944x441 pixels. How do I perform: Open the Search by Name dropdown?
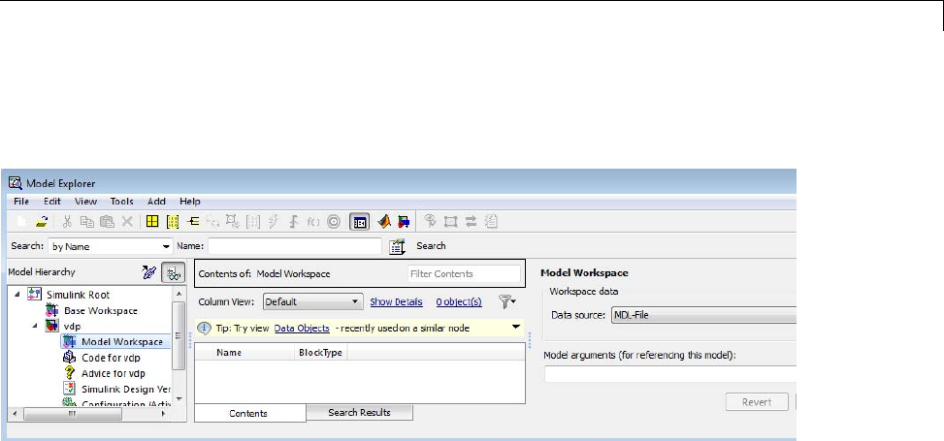111,247
